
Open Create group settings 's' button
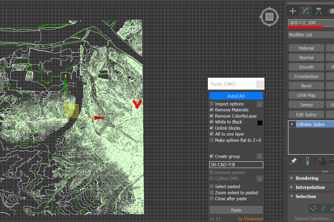260,156
